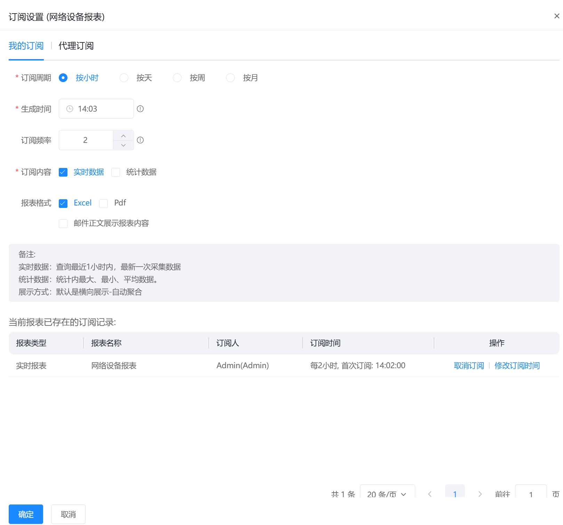Click the 订阅频率 number field showing 2
The height and width of the screenshot is (525, 563).
[86, 140]
